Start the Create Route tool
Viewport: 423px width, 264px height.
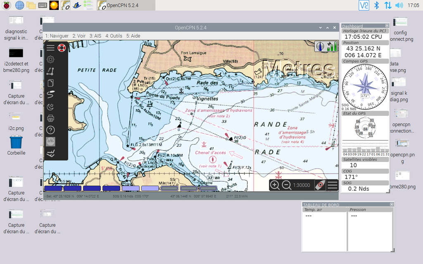tap(50, 71)
